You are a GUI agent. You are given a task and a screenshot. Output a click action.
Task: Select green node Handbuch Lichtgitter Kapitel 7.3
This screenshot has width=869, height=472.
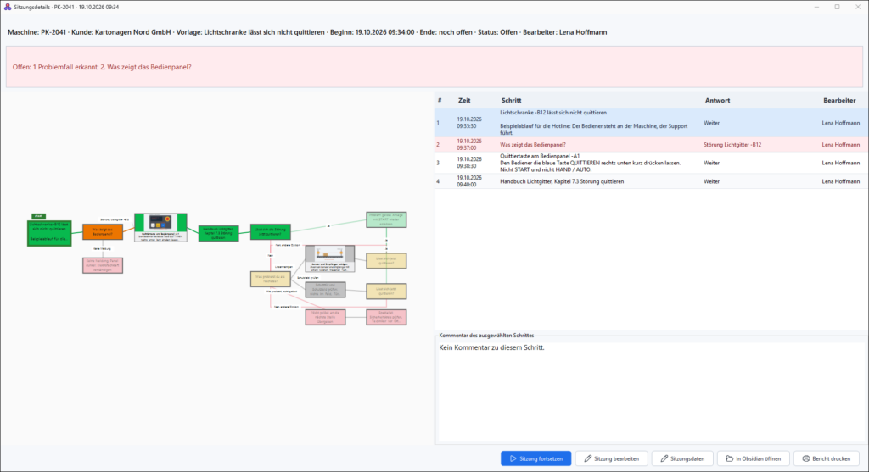click(x=218, y=234)
